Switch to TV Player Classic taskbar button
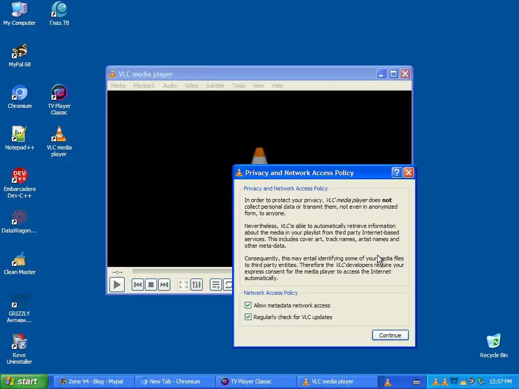Image resolution: width=519 pixels, height=389 pixels. [x=255, y=382]
